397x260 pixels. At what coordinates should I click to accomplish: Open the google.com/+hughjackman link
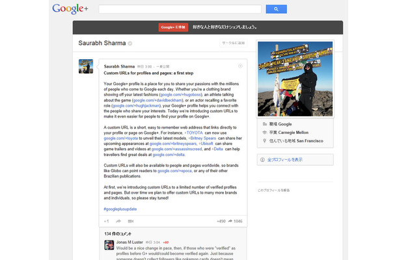coord(136,106)
